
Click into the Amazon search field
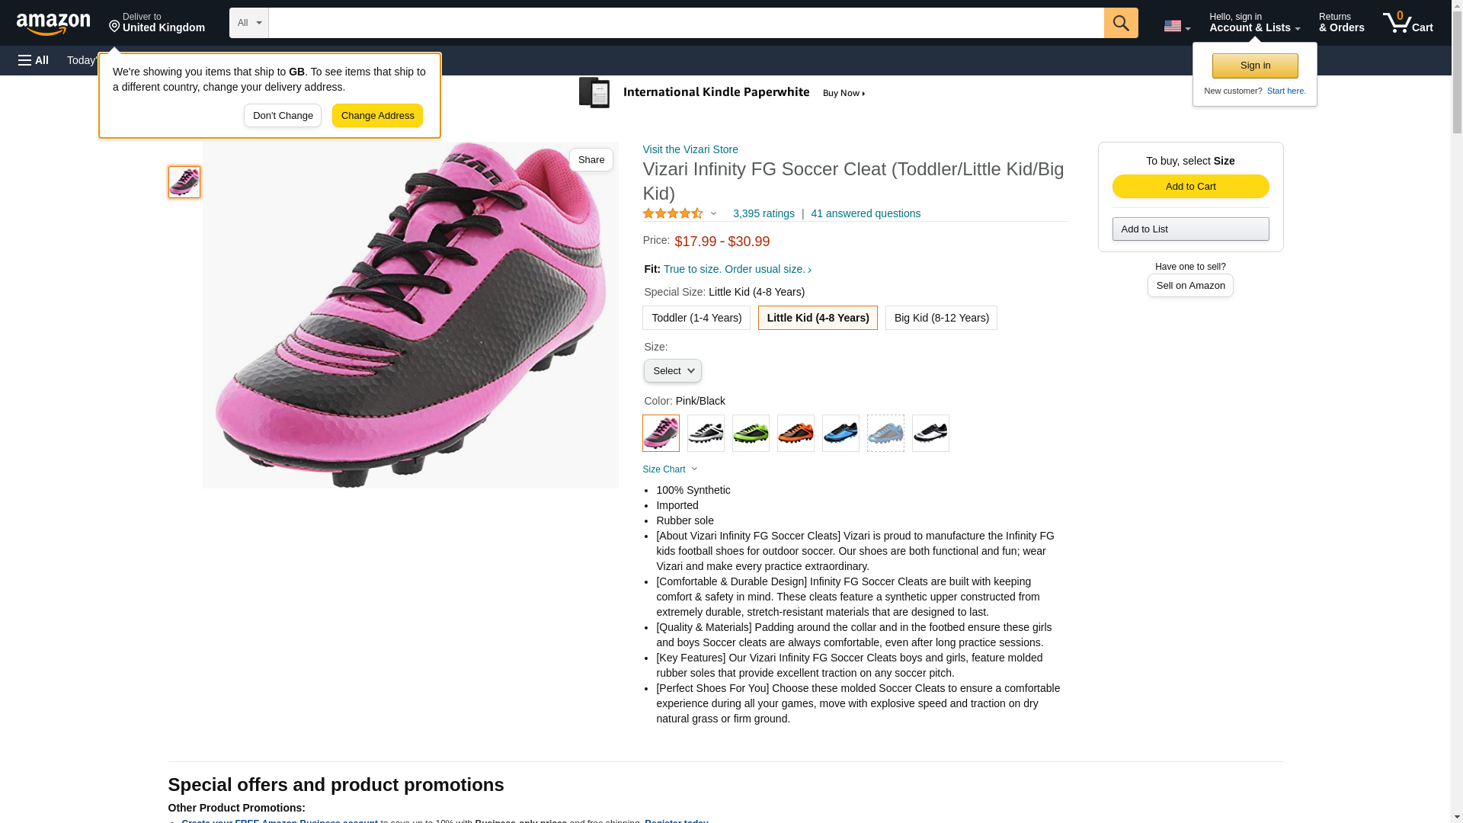point(686,23)
